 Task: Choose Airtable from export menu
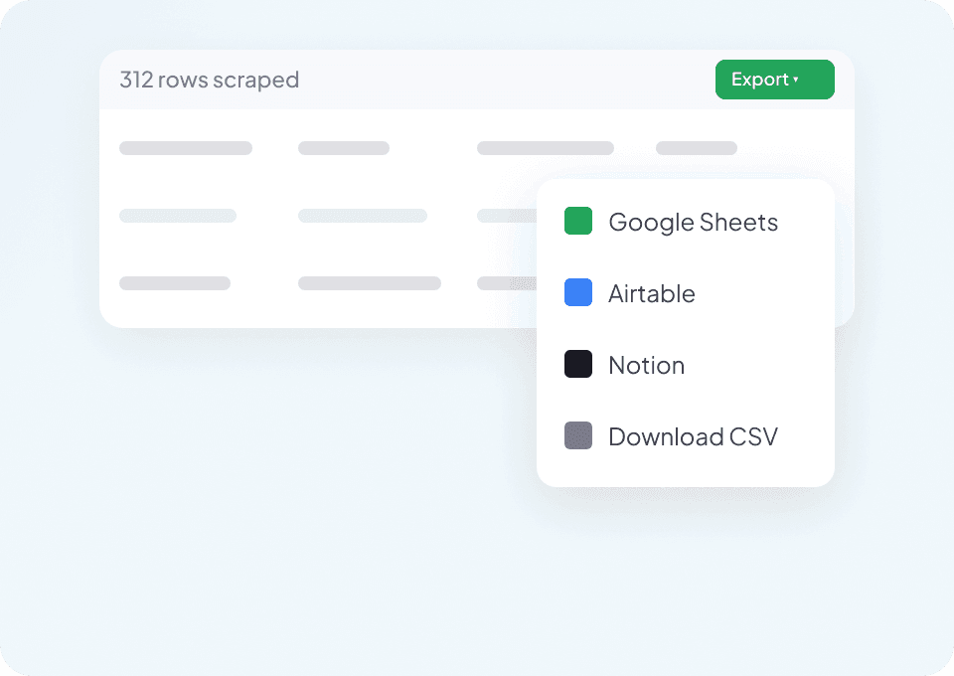click(x=686, y=292)
